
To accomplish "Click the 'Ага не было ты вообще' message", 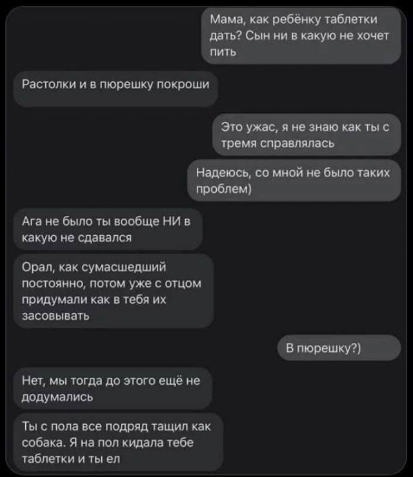I will [x=108, y=229].
